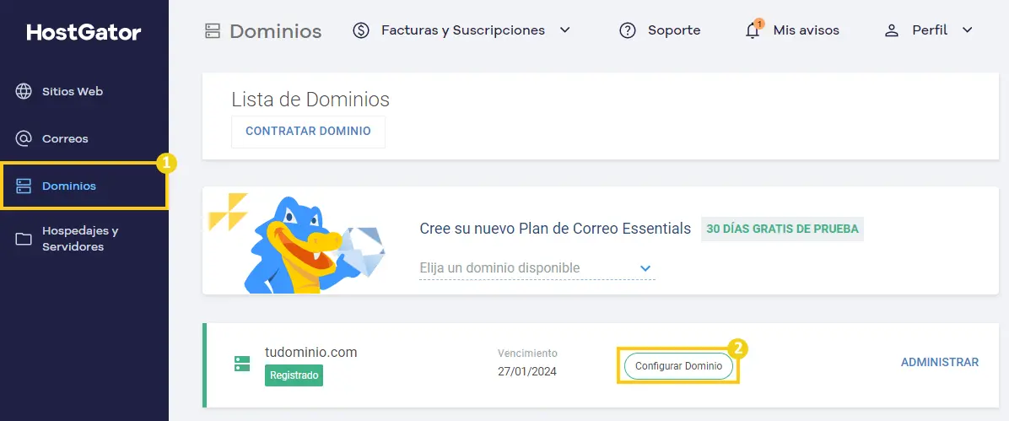The width and height of the screenshot is (1009, 421).
Task: Click the Vencimiento label
Action: point(527,354)
